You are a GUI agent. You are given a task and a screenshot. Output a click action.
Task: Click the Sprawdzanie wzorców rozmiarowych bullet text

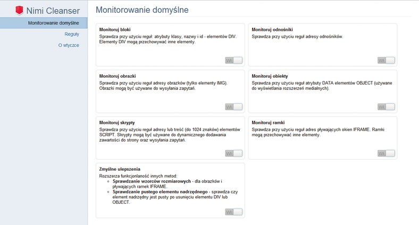coord(152,181)
